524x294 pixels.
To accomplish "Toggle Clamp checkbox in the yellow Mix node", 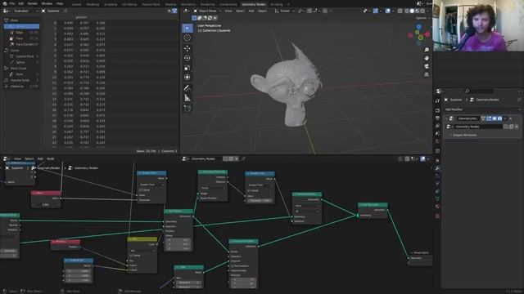I will [131, 256].
